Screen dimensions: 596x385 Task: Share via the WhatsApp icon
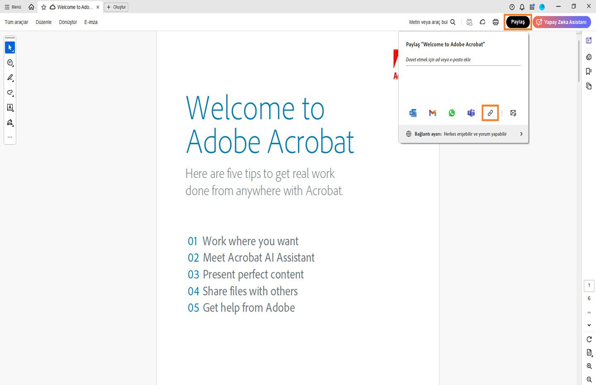coord(452,113)
